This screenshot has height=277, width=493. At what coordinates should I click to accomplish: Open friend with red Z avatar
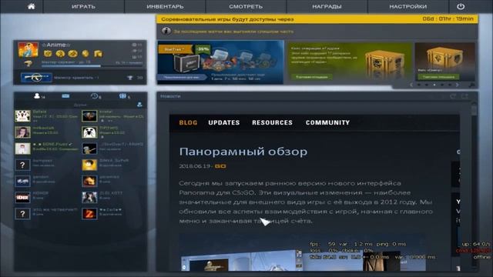coord(89,214)
